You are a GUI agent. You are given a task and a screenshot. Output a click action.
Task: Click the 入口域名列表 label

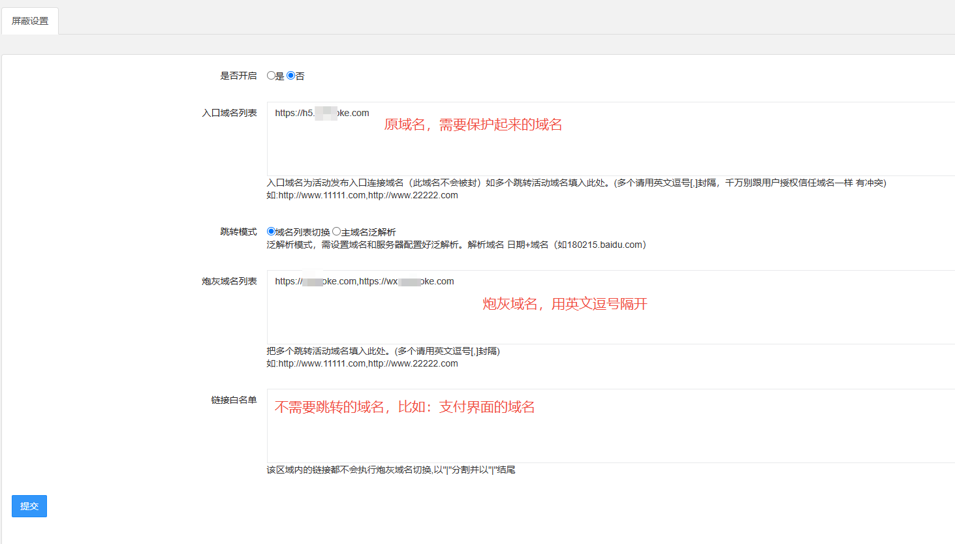click(x=229, y=113)
